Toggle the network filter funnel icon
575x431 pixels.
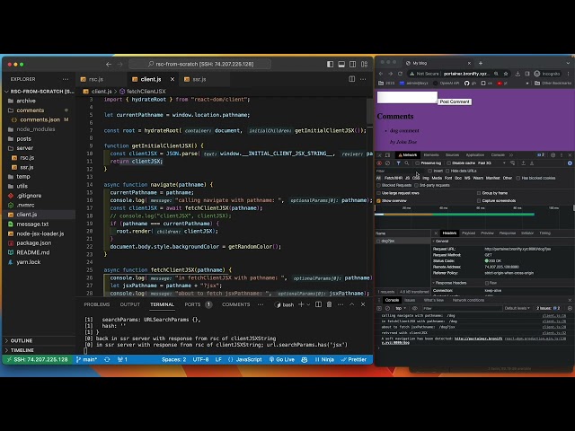coord(398,163)
